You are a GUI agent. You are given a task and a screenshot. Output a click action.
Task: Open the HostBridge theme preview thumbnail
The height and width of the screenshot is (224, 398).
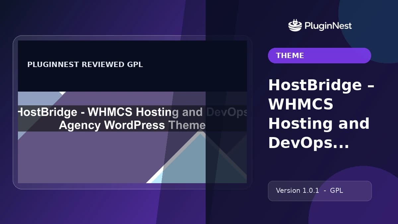tap(132, 112)
